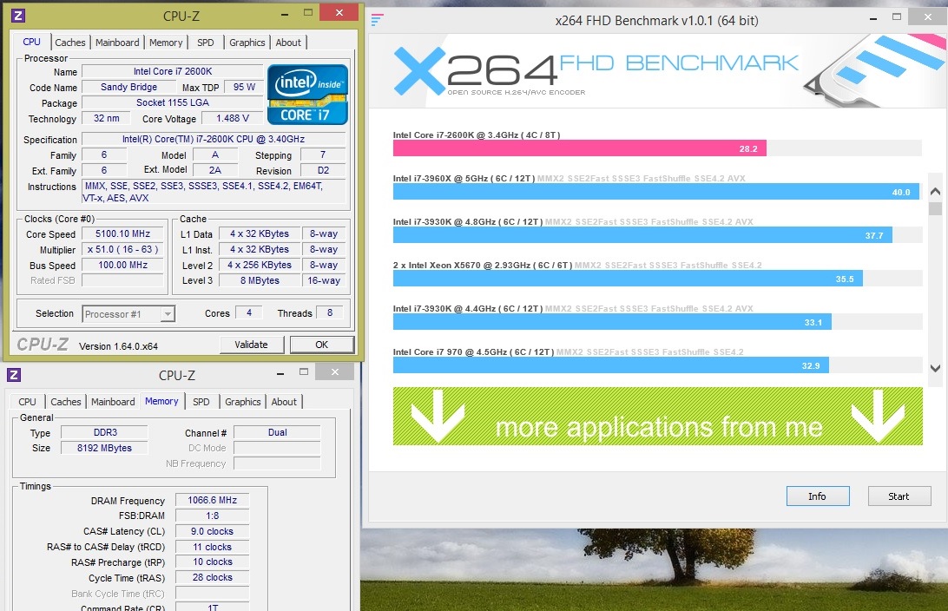Click the x264 benchmark title bar app icon

pos(377,20)
